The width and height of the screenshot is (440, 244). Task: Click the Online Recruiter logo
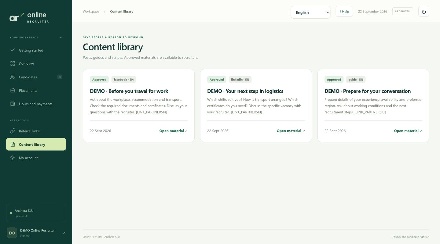pos(29,17)
